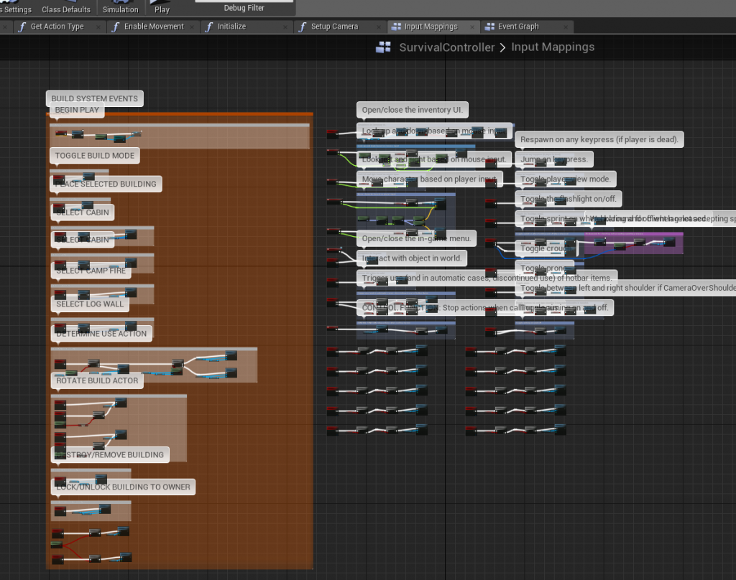
Task: Select the purple comment box header
Action: 632,235
